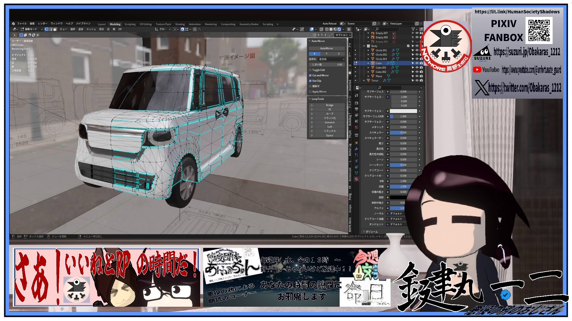
Task: Open the outliner filter dropdown
Action: click(x=414, y=29)
